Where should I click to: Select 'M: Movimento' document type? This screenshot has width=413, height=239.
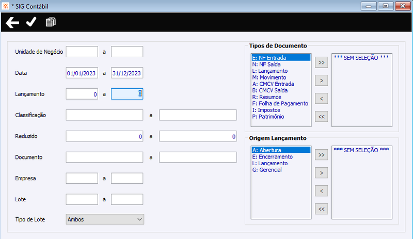pyautogui.click(x=281, y=77)
